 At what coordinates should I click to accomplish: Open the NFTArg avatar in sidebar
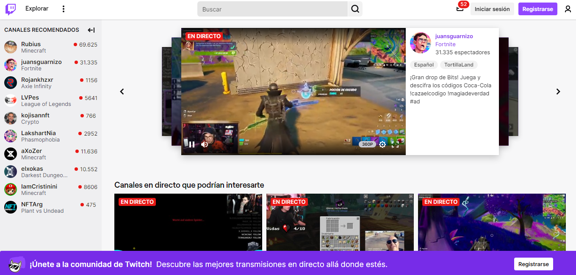[11, 207]
